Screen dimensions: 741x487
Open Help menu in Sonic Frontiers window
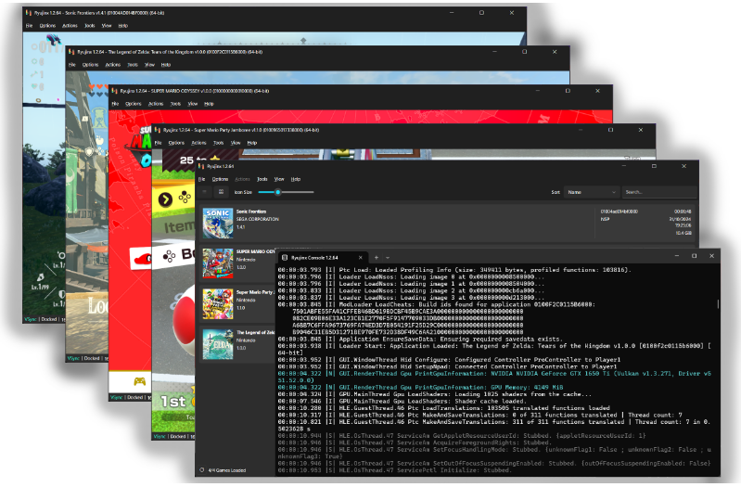(123, 26)
